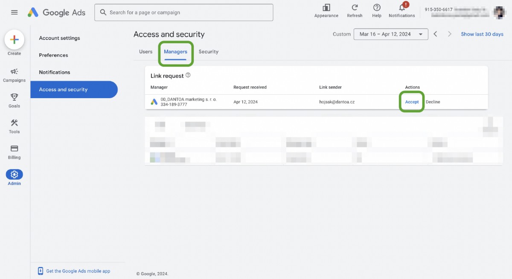The image size is (512, 279).
Task: Open the hamburger main menu
Action: [x=15, y=12]
